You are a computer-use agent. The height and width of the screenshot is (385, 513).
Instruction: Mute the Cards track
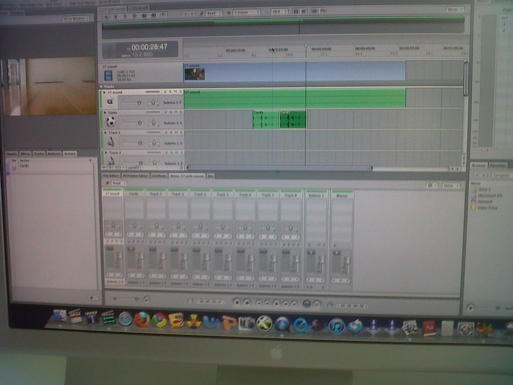click(175, 112)
